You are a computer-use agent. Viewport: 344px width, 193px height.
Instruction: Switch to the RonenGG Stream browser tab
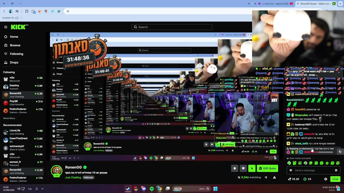click(x=316, y=4)
